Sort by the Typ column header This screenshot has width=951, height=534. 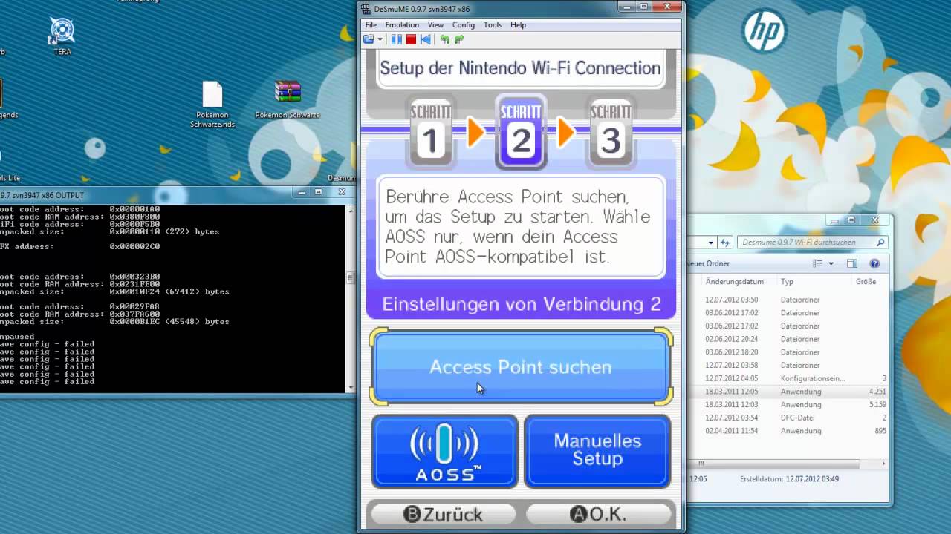tap(787, 282)
